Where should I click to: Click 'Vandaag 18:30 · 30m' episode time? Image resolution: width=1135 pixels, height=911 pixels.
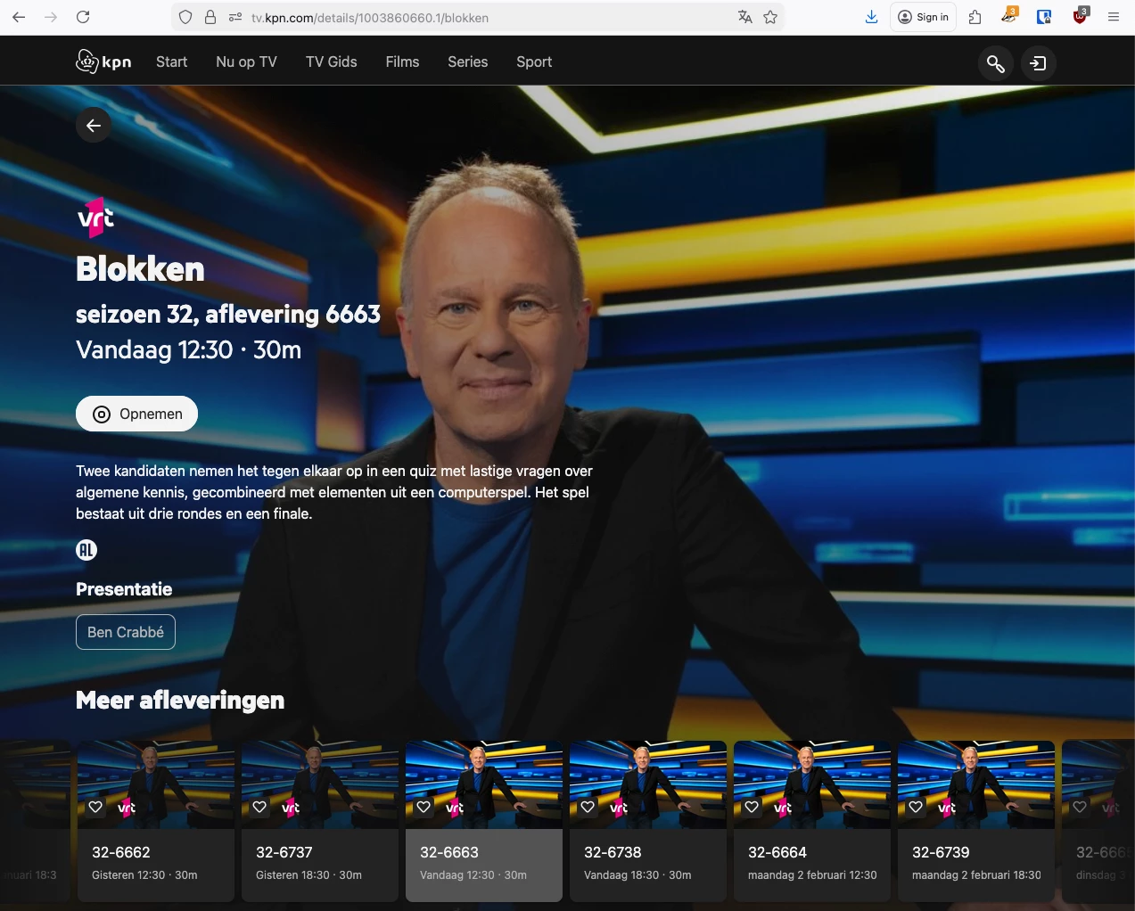(637, 875)
